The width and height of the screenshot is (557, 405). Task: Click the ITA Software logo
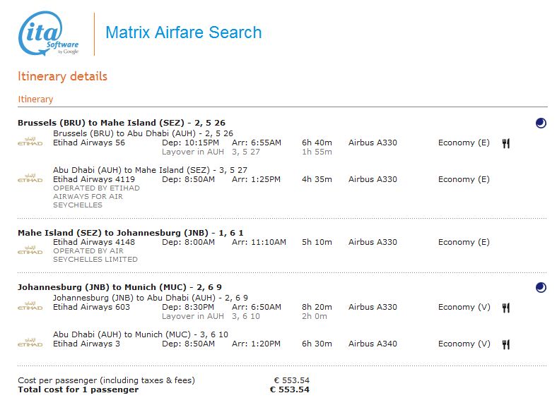(48, 34)
